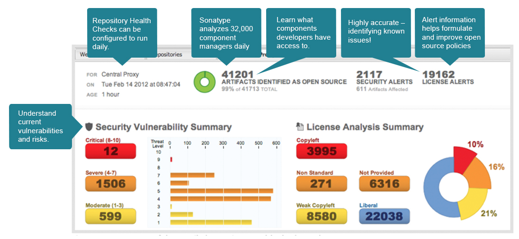Click the 19162 License Alerts count
519x239 pixels.
click(438, 74)
